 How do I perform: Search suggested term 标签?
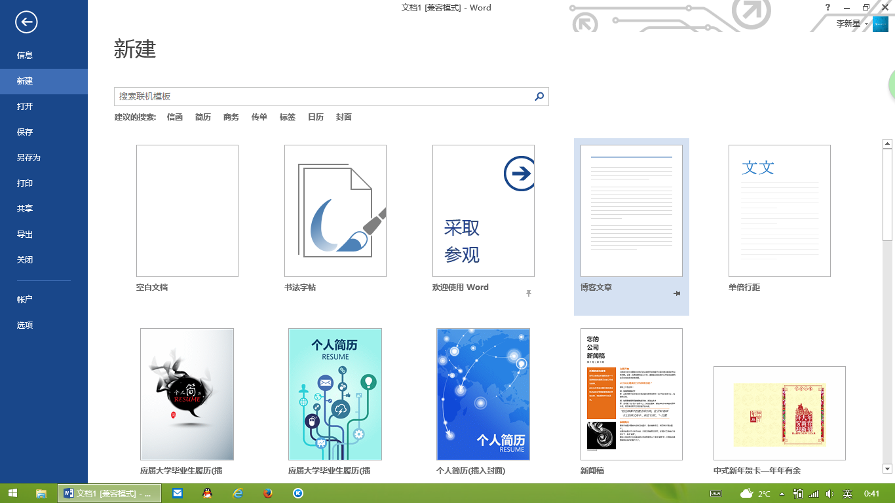click(288, 117)
